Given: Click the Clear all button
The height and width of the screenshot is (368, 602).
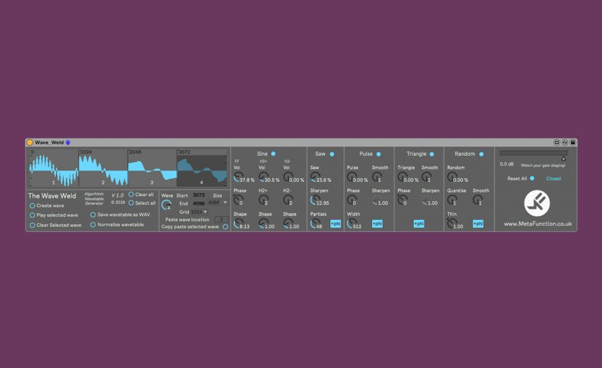Looking at the screenshot, I should pos(131,195).
